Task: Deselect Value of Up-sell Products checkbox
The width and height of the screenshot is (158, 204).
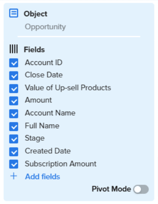Action: point(14,88)
